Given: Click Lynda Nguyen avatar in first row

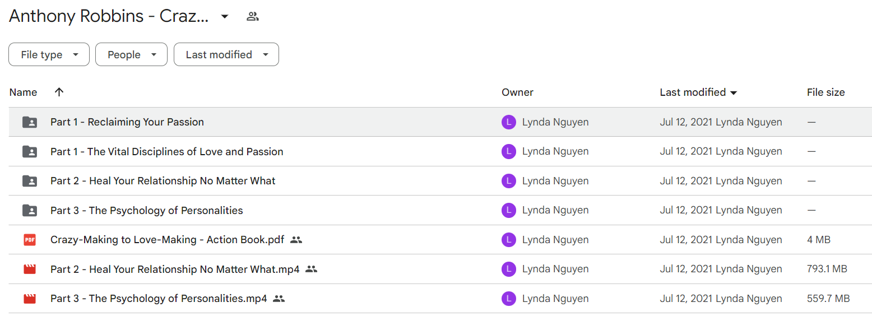Looking at the screenshot, I should (508, 122).
